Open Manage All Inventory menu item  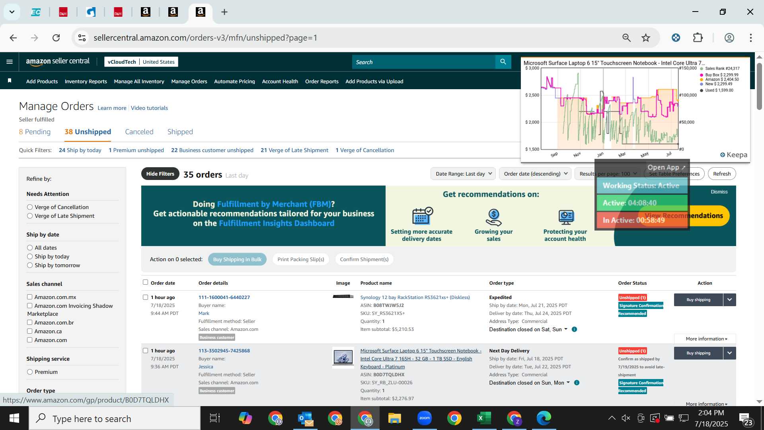pyautogui.click(x=139, y=81)
